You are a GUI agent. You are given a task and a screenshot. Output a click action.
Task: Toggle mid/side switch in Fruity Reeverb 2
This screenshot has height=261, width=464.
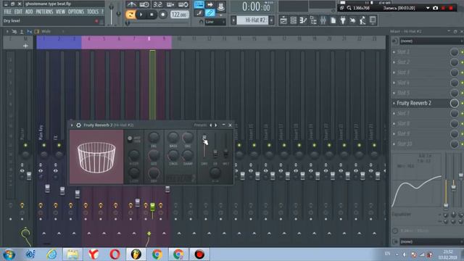(x=130, y=138)
